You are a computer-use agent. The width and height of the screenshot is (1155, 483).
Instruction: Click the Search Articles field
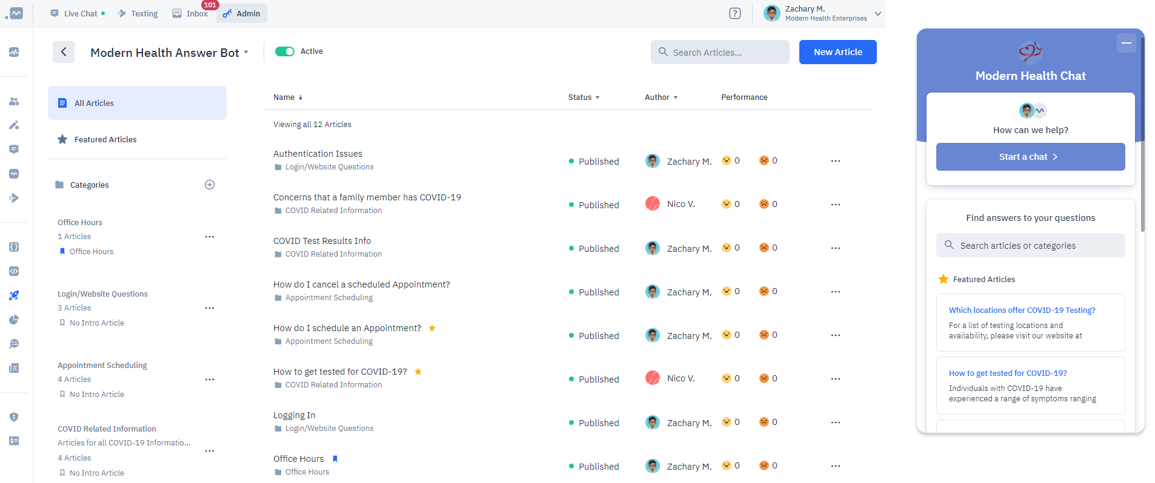tap(720, 52)
